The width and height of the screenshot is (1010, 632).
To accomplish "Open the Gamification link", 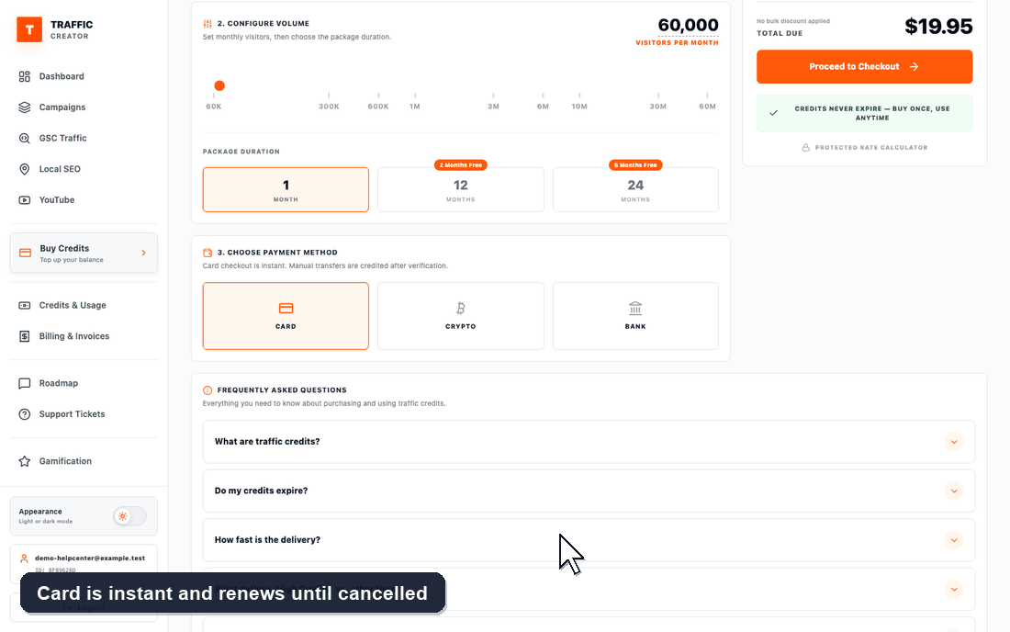I will click(x=84, y=461).
